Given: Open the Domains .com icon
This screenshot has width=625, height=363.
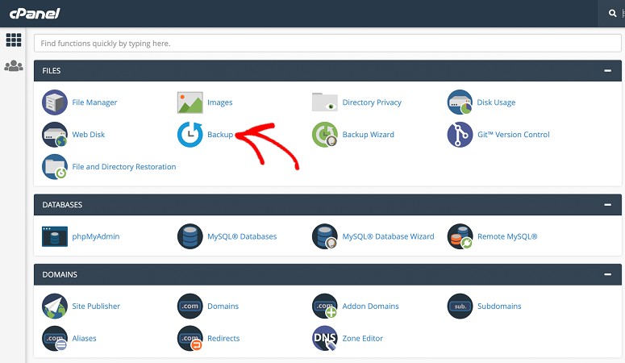Looking at the screenshot, I should pos(190,307).
